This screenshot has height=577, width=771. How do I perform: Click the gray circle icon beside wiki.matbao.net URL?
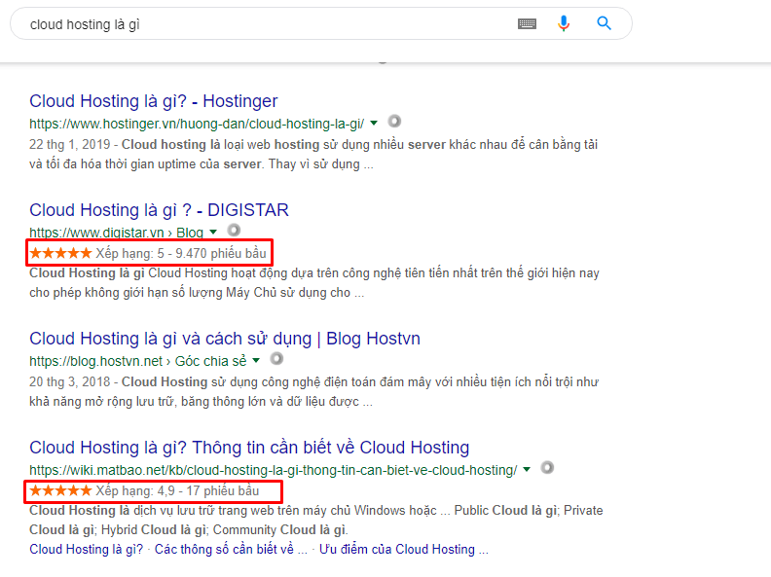(547, 467)
